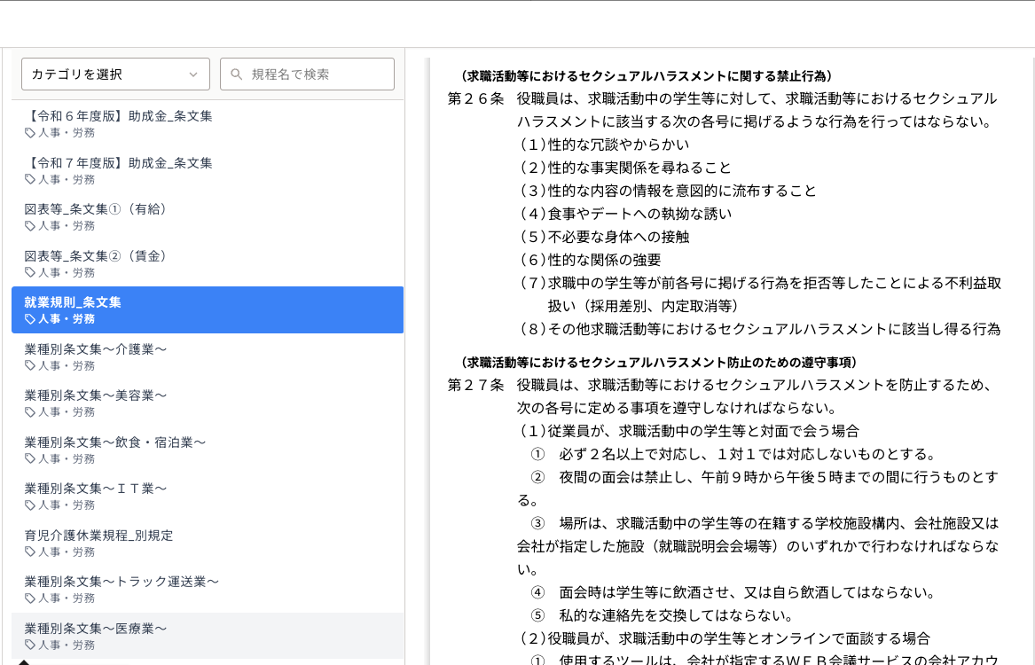Viewport: 1035px width, 665px height.
Task: Click the magnifying glass search icon
Action: tap(236, 74)
